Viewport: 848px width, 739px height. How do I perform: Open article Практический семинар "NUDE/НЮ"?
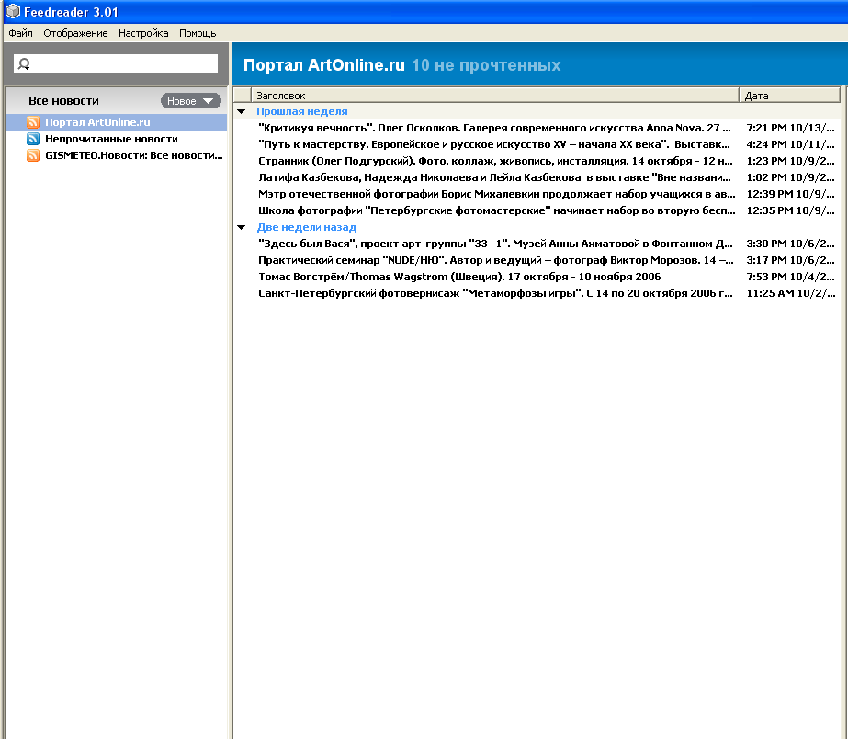pyautogui.click(x=496, y=260)
